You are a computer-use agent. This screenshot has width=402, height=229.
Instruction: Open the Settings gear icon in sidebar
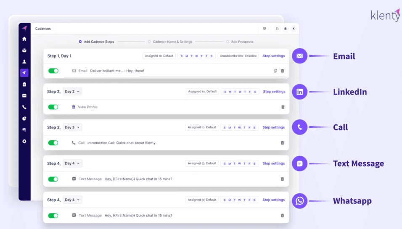coord(24,141)
